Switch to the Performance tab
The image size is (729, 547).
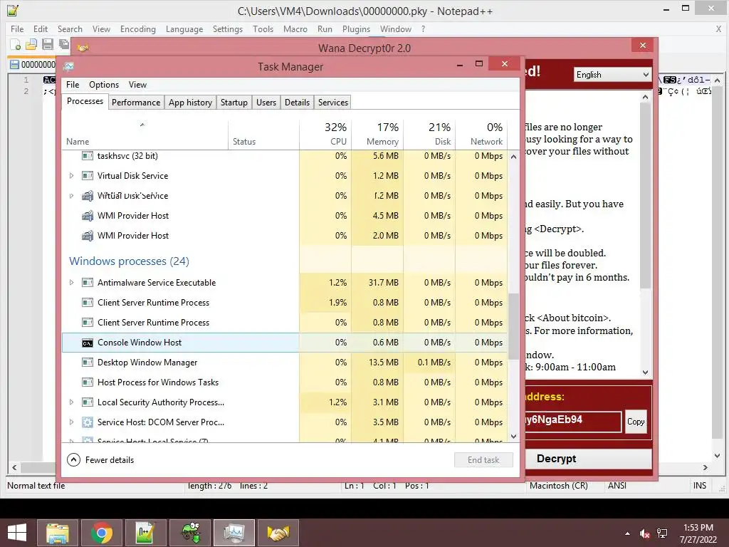pyautogui.click(x=136, y=103)
